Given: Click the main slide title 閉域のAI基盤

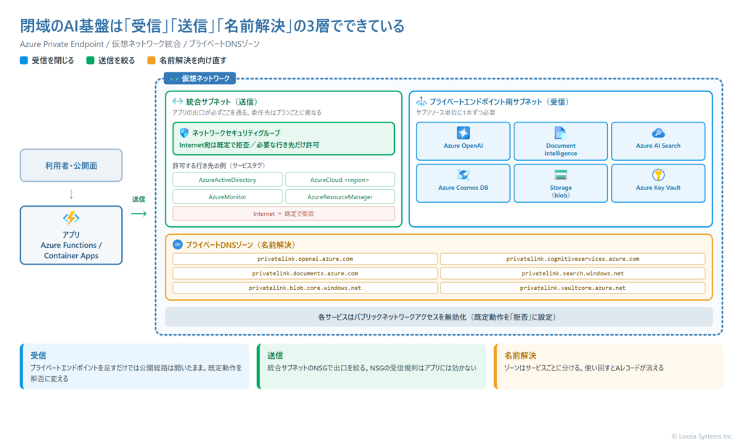Looking at the screenshot, I should pyautogui.click(x=213, y=25).
